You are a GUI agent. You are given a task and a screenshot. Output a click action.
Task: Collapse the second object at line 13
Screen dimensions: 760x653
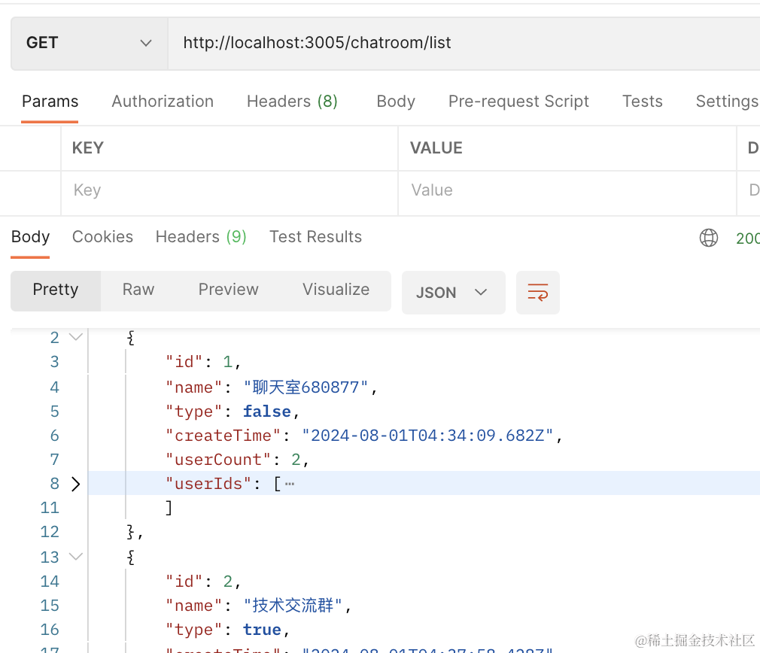(x=75, y=557)
